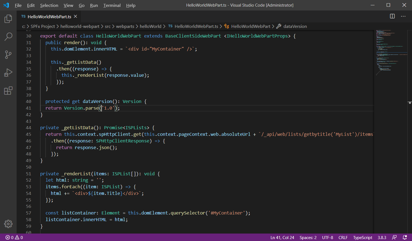Open the Selection menu

(x=49, y=5)
